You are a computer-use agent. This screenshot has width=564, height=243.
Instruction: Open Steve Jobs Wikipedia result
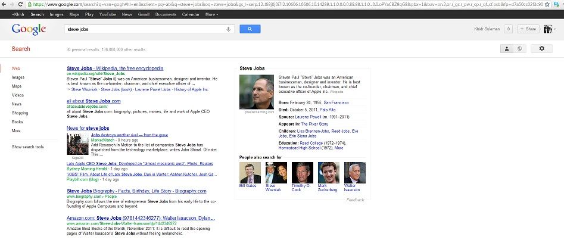115,68
